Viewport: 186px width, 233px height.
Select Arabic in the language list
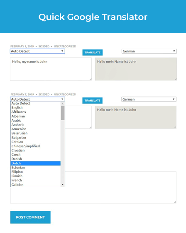36,121
